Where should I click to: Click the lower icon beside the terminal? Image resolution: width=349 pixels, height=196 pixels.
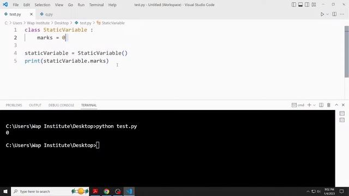tap(342, 120)
